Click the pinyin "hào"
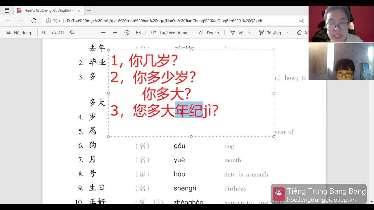The height and width of the screenshot is (210, 374). [179, 174]
